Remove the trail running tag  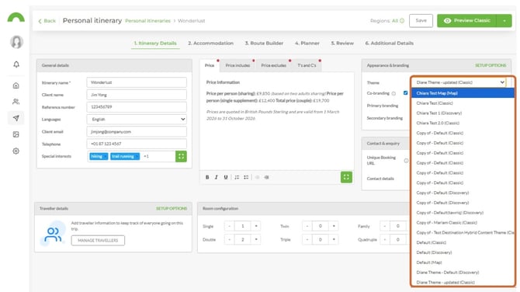click(x=137, y=156)
